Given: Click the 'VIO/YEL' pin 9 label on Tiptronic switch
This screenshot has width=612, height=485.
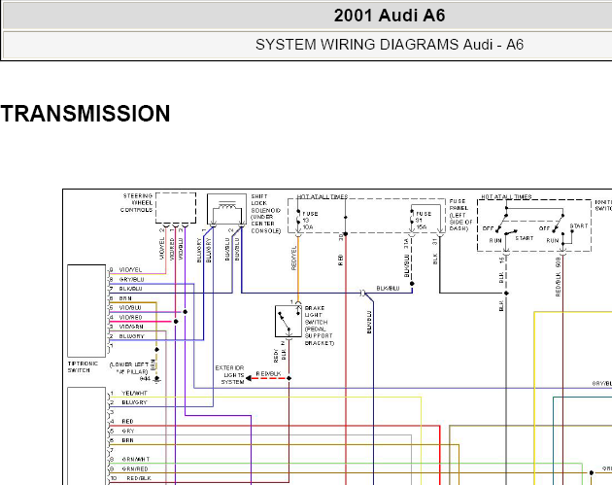Looking at the screenshot, I should click(130, 270).
